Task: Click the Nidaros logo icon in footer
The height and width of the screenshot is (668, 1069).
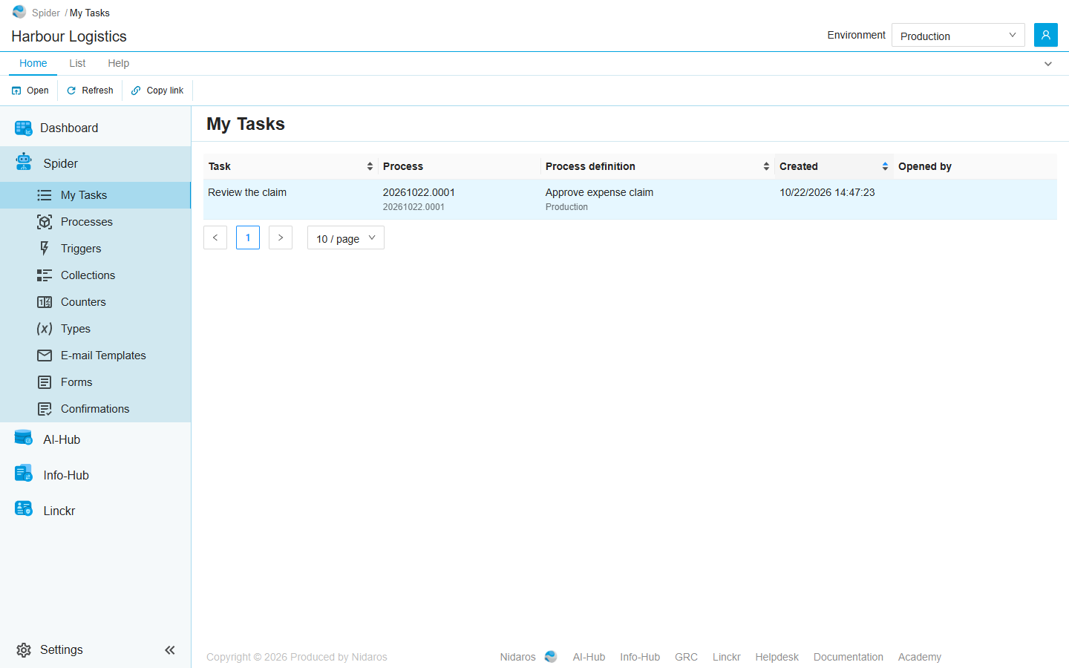Action: [551, 657]
